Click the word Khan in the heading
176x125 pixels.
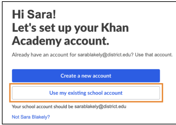(115, 28)
